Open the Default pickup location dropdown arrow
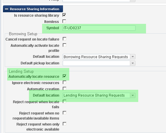Screen dimensions: 166x133 coord(133,63)
